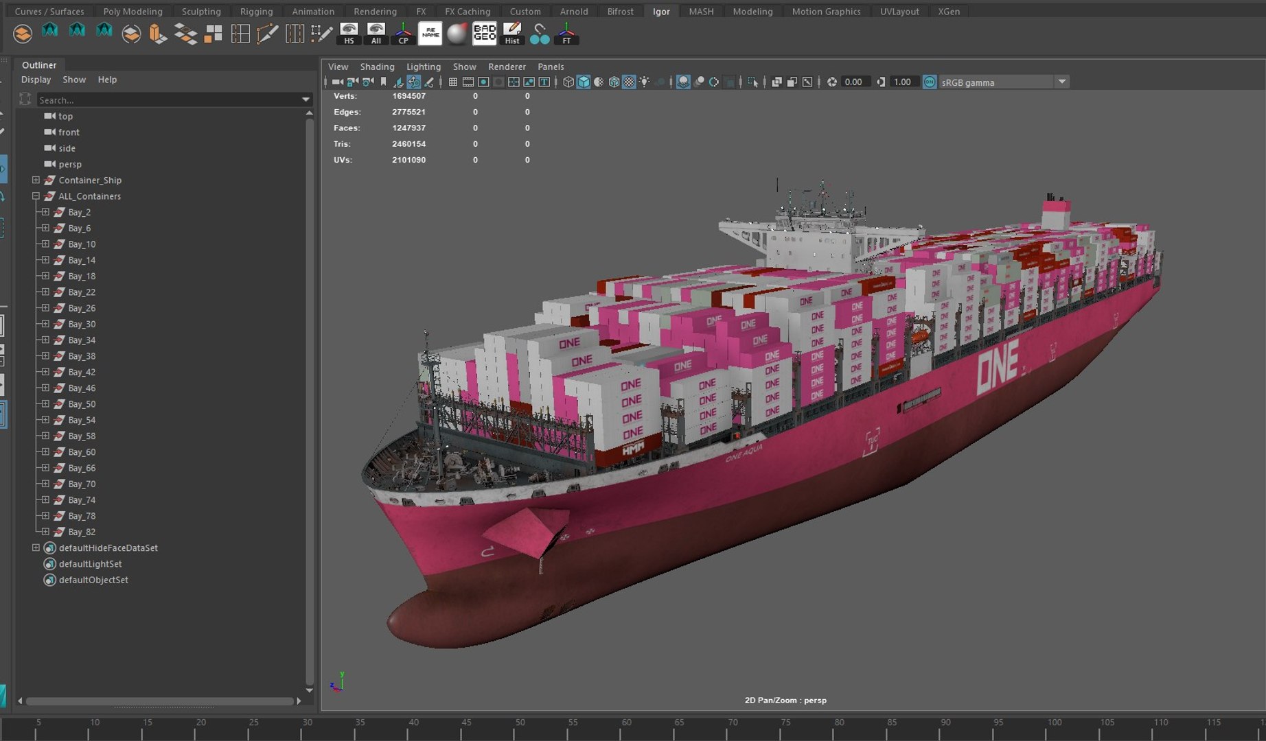
Task: Run the BAD GEO shelf tool
Action: coord(484,33)
